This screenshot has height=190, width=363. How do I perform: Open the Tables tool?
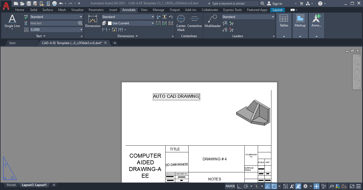284,21
